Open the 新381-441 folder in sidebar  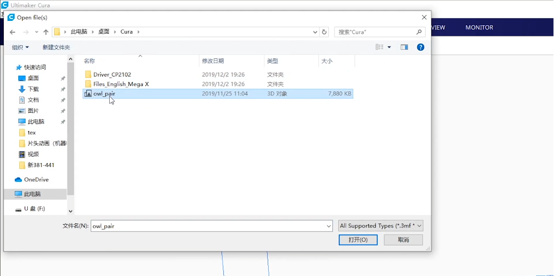pos(41,165)
